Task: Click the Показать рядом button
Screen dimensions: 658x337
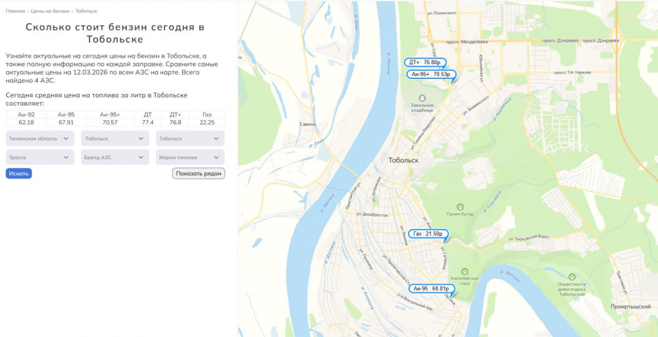Action: 198,173
